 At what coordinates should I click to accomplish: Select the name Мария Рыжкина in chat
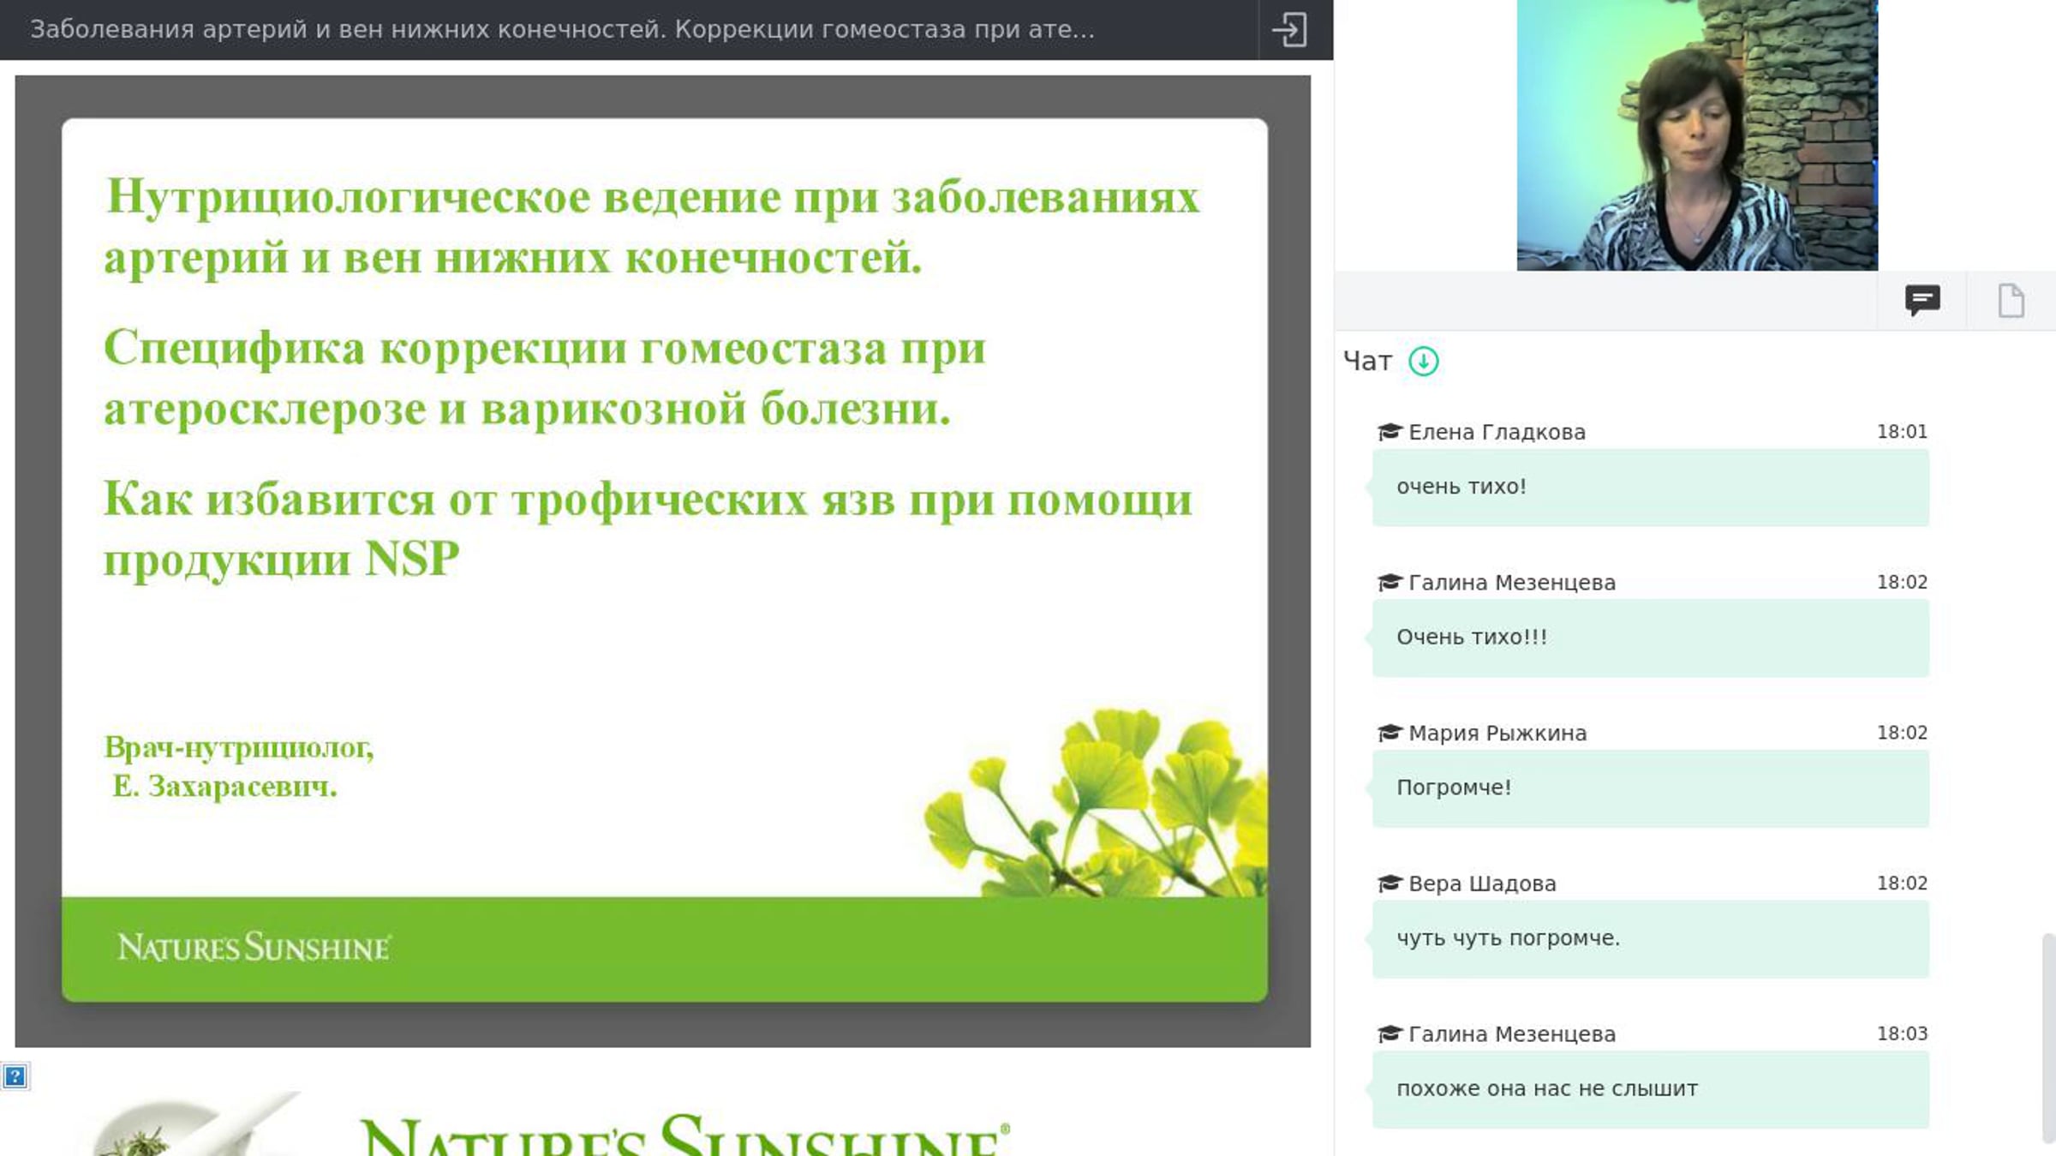[1497, 733]
